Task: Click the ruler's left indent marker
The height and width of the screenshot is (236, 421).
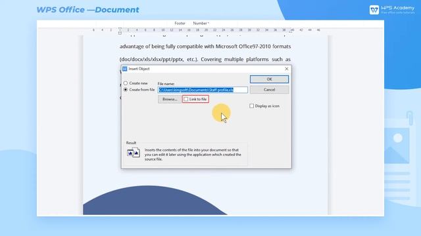Action: pyautogui.click(x=120, y=31)
